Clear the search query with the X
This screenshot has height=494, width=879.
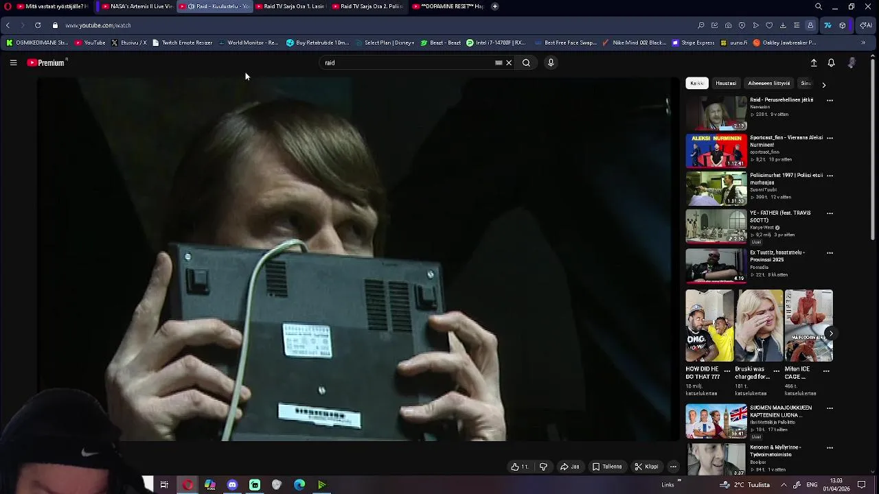point(509,62)
